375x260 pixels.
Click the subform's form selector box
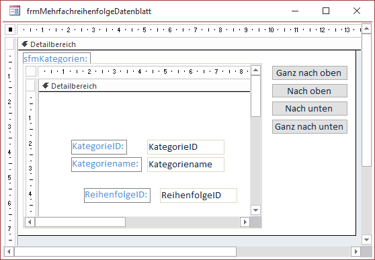(31, 71)
